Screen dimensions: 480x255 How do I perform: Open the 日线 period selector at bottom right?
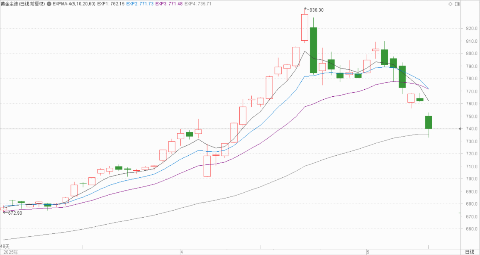click(469, 252)
